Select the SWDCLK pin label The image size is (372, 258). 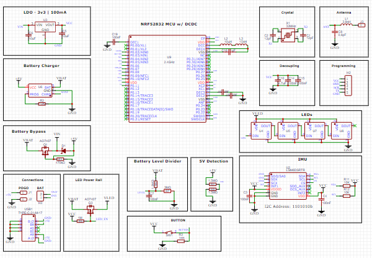(x=198, y=119)
